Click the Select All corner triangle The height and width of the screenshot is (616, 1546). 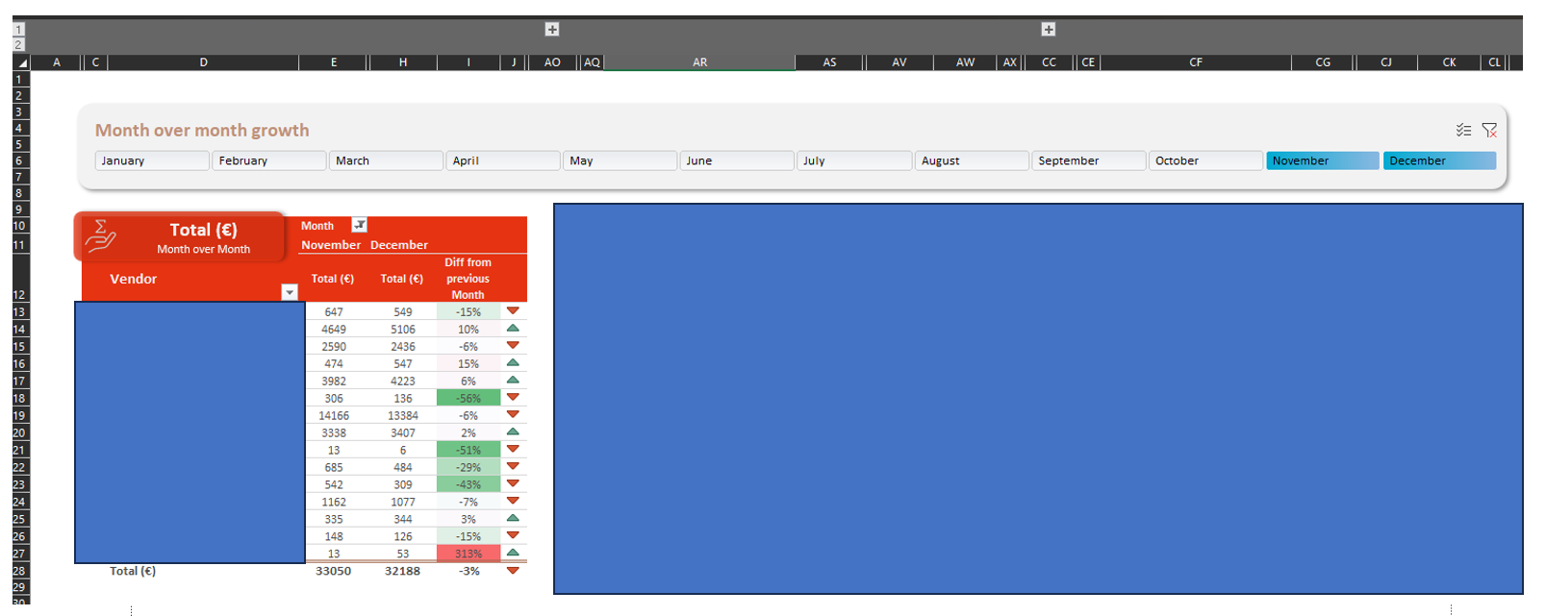pos(21,62)
